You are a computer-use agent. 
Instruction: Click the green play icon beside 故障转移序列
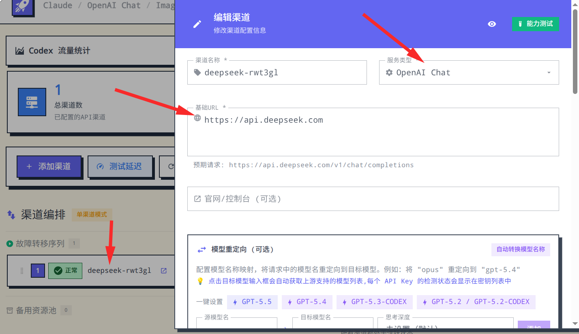tap(10, 244)
